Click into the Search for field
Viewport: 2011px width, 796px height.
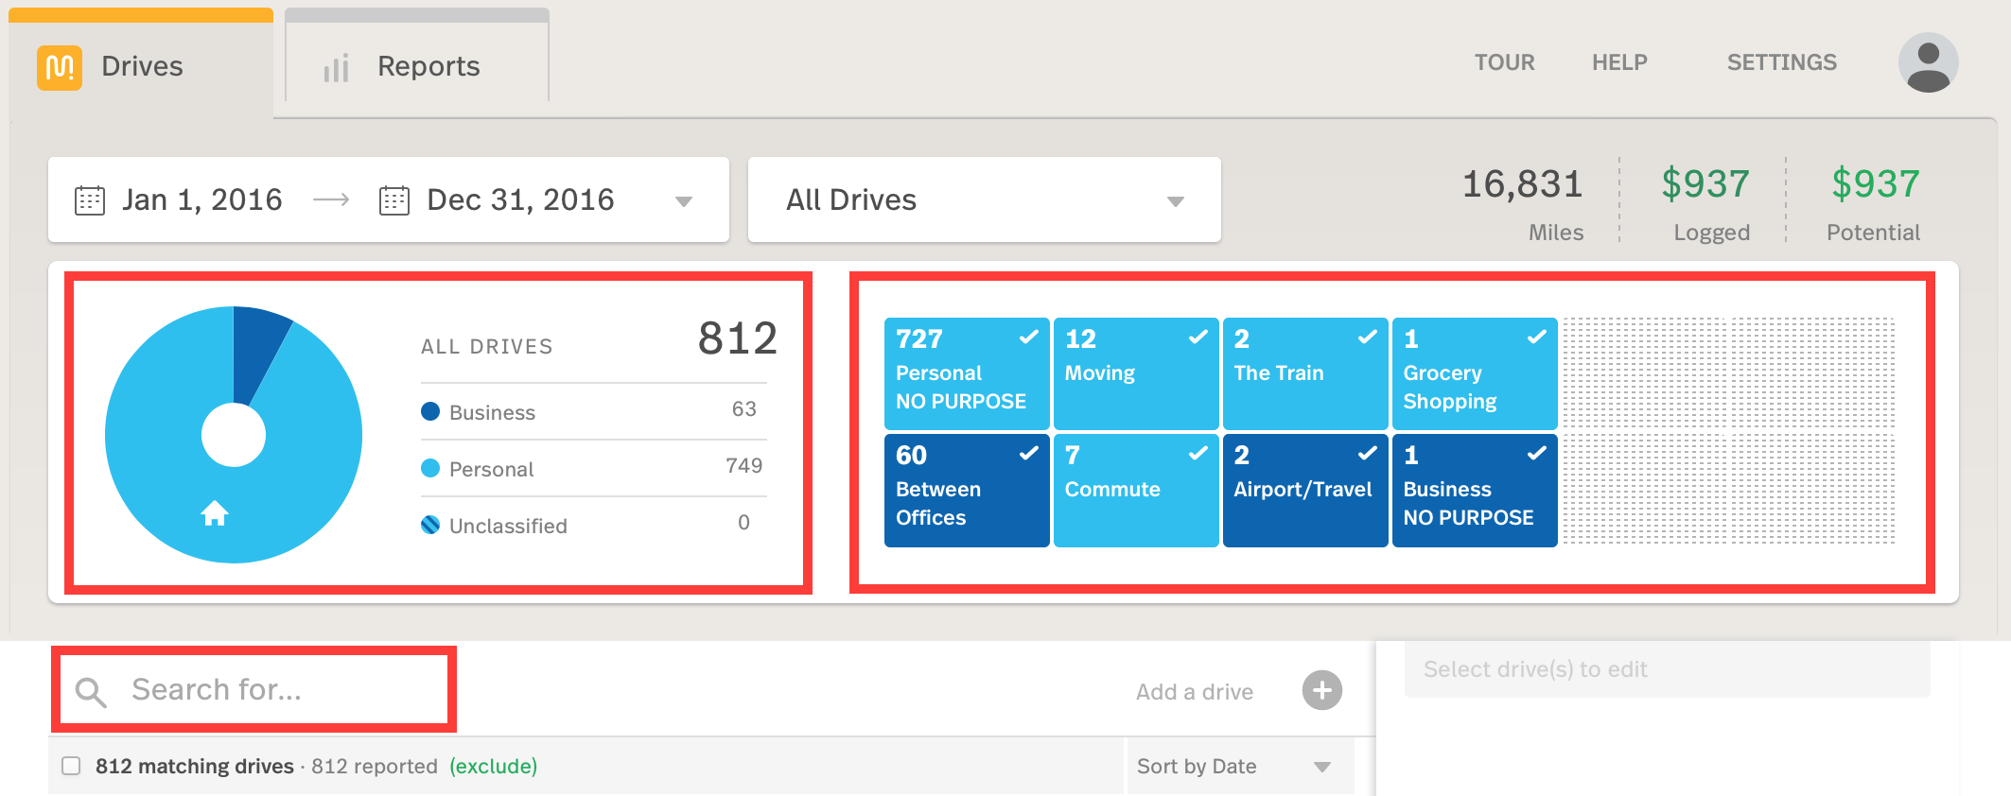254,689
